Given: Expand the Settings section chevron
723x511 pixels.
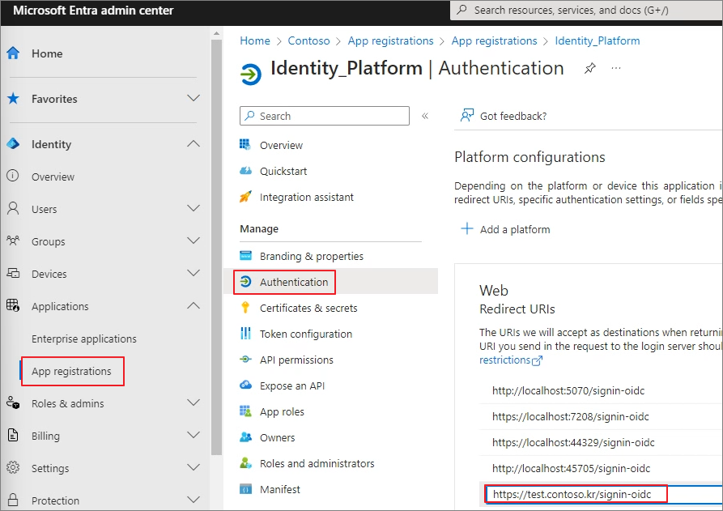Looking at the screenshot, I should tap(194, 467).
